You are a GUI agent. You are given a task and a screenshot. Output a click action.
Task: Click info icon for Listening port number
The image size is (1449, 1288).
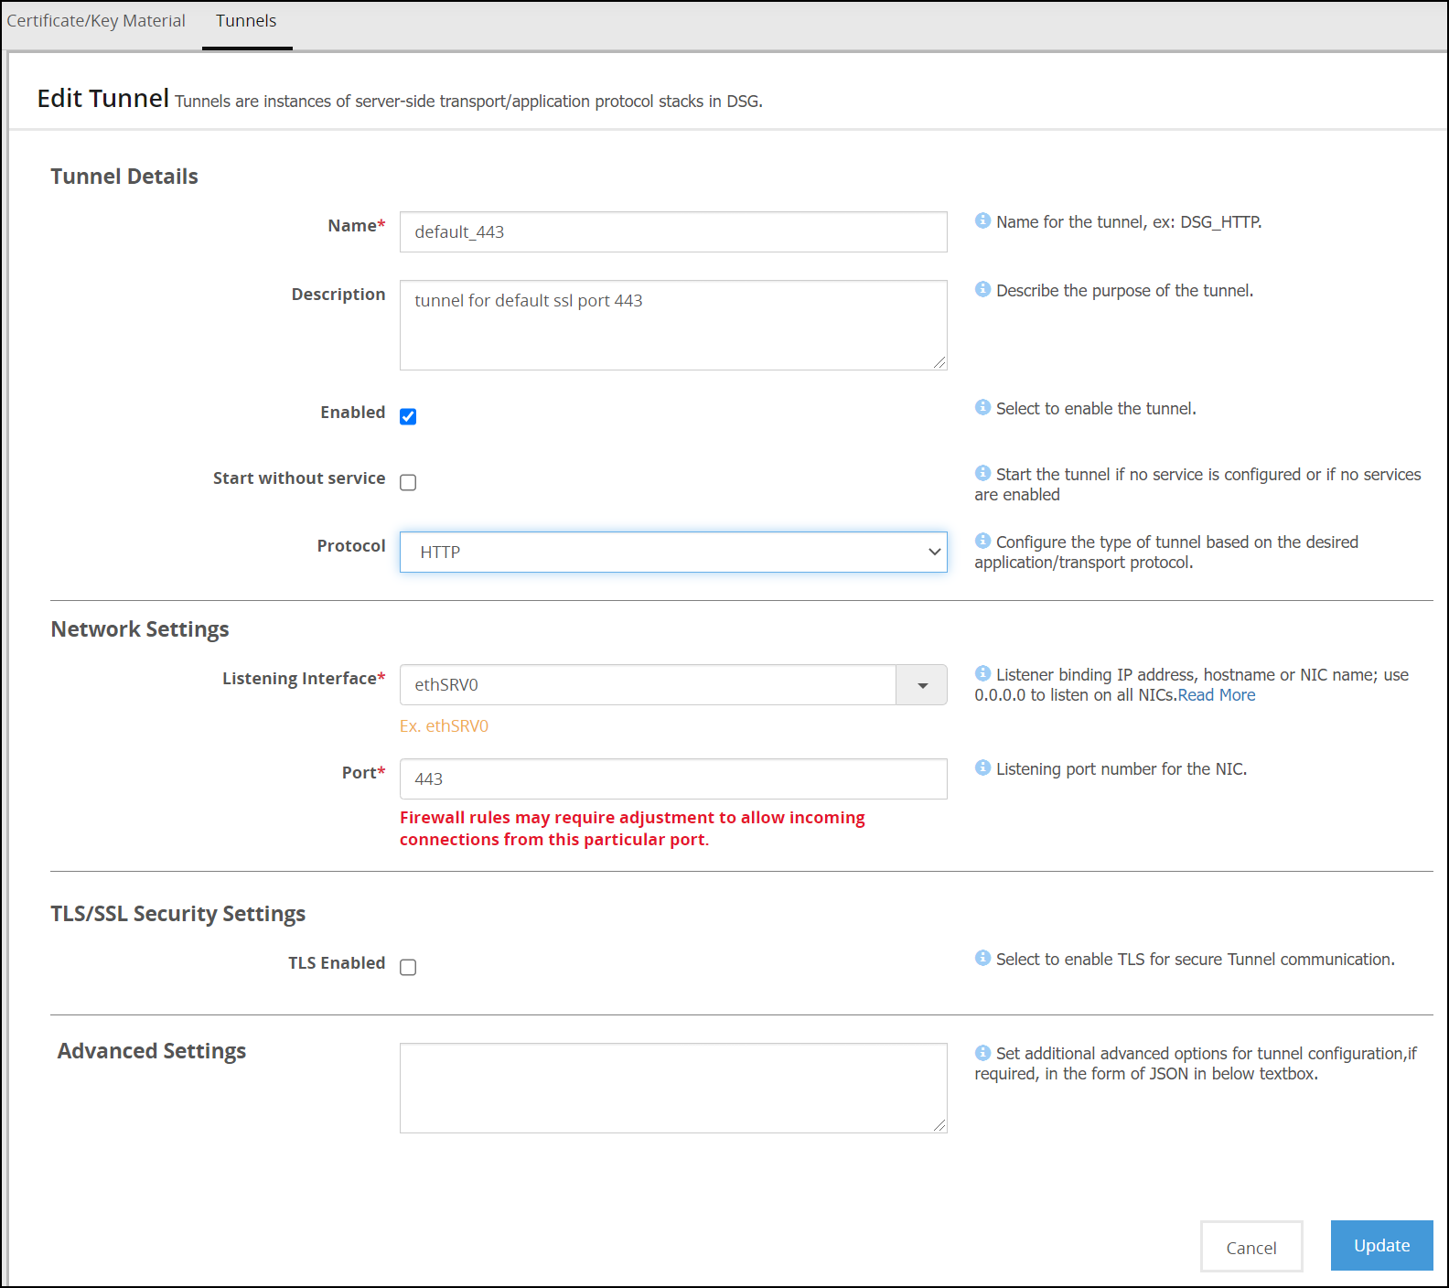click(x=982, y=767)
